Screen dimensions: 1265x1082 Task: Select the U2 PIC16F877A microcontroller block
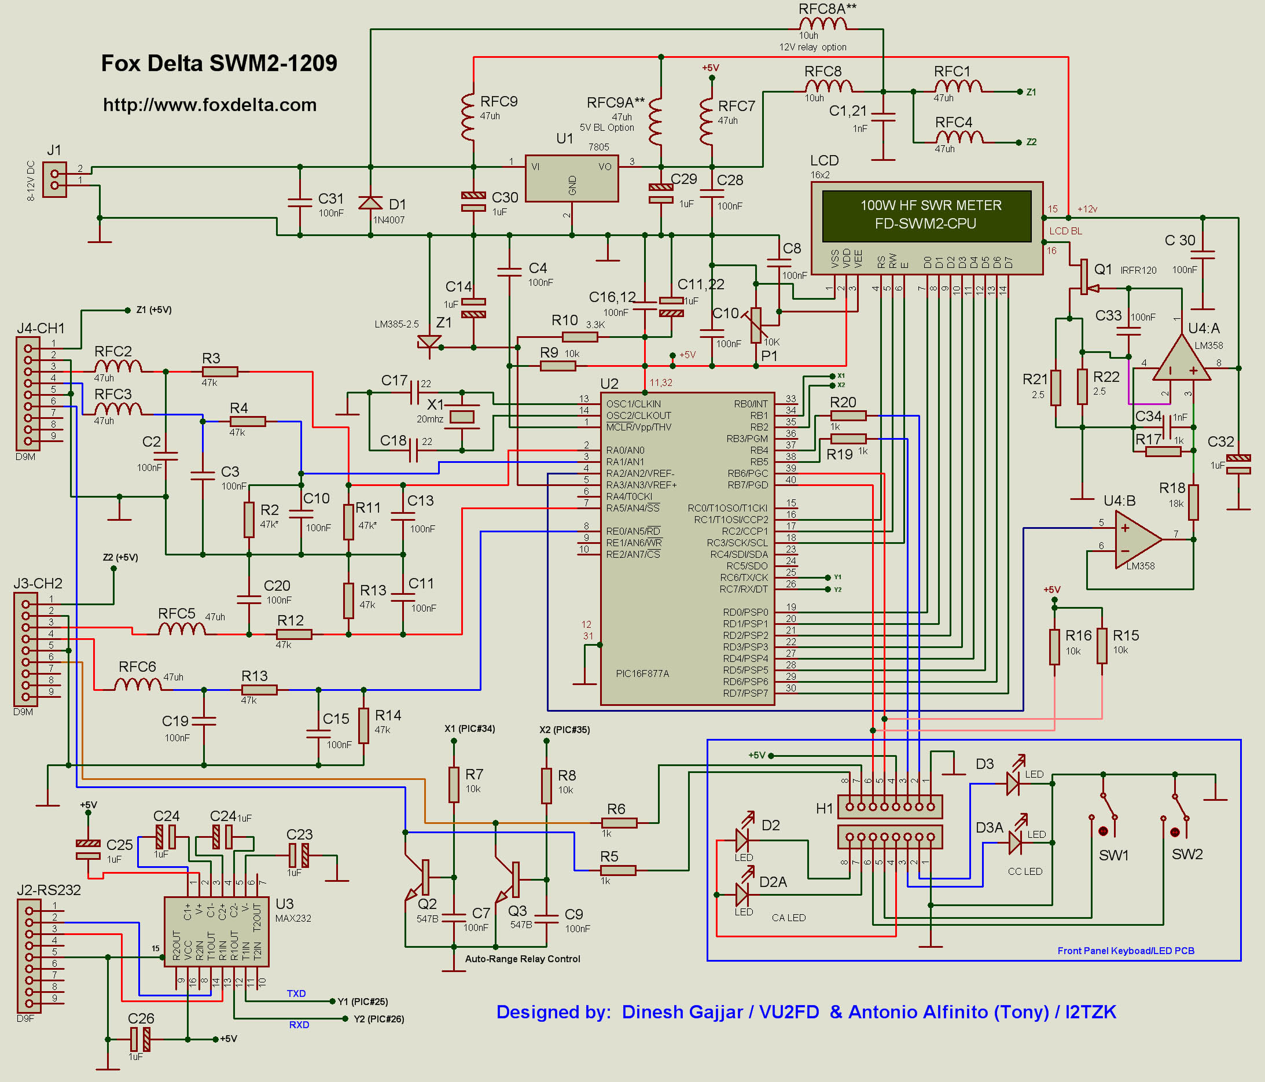pos(687,549)
